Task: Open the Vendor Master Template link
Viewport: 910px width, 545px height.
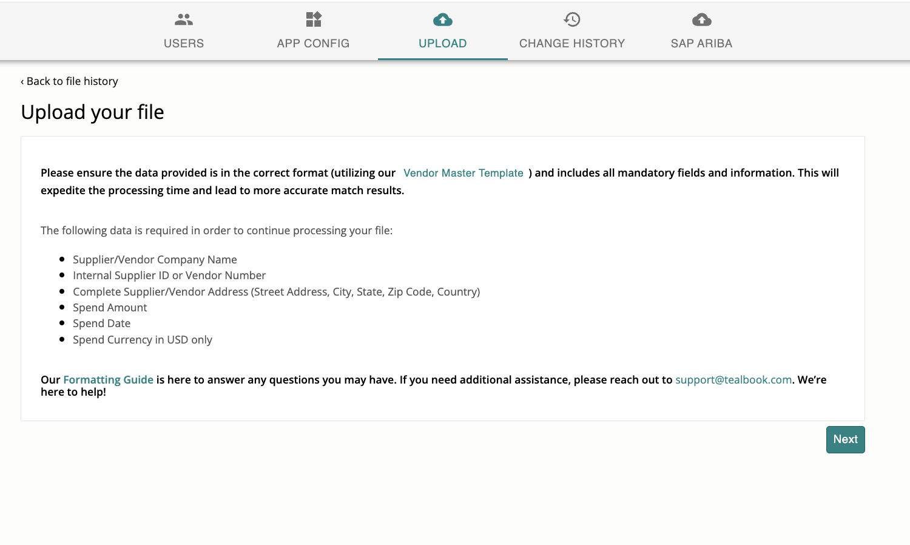Action: point(463,173)
